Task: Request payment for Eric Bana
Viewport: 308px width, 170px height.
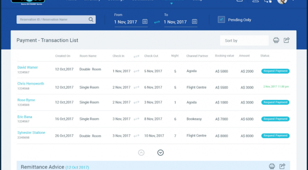Action: click(x=275, y=119)
